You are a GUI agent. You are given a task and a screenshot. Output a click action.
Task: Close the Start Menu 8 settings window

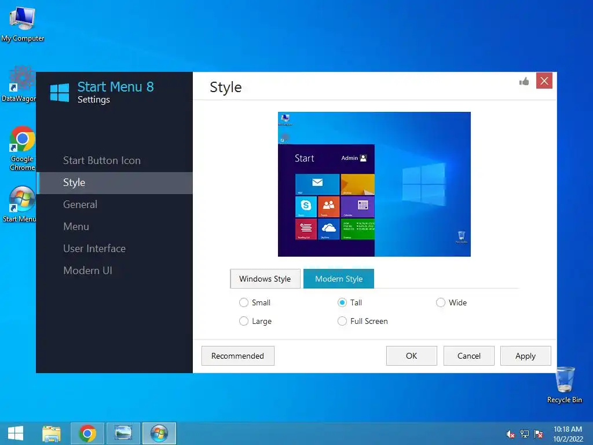click(x=544, y=81)
